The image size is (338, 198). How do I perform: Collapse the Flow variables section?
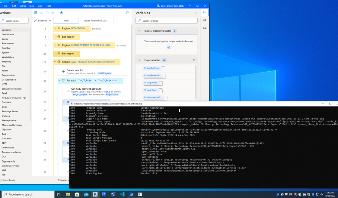click(139, 60)
